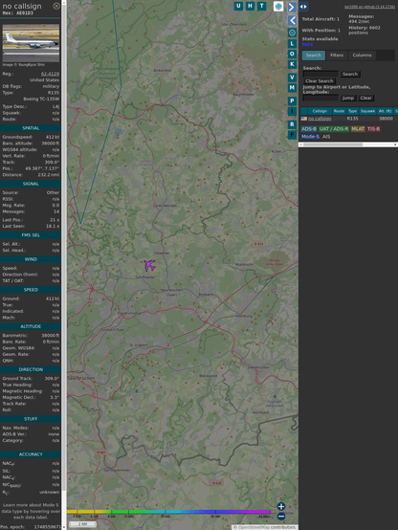Click the U map toggle button

[x=238, y=6]
